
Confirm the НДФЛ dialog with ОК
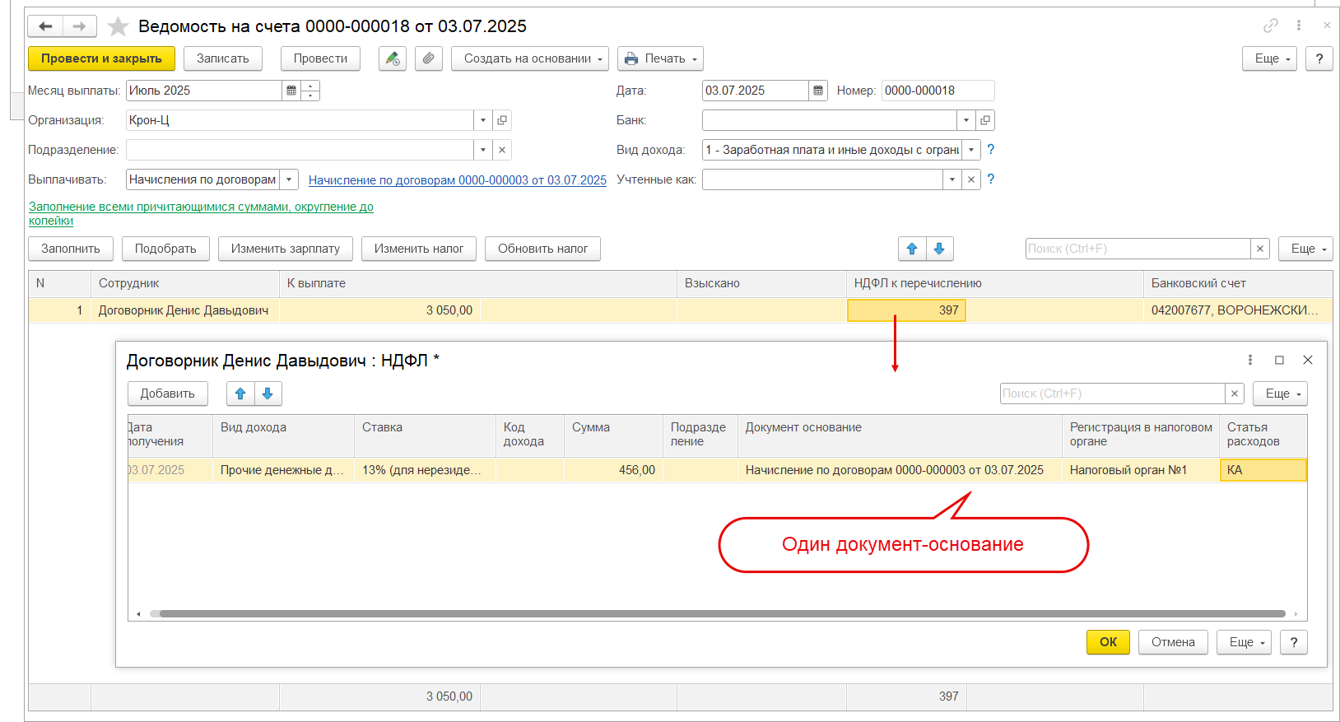(x=1108, y=642)
